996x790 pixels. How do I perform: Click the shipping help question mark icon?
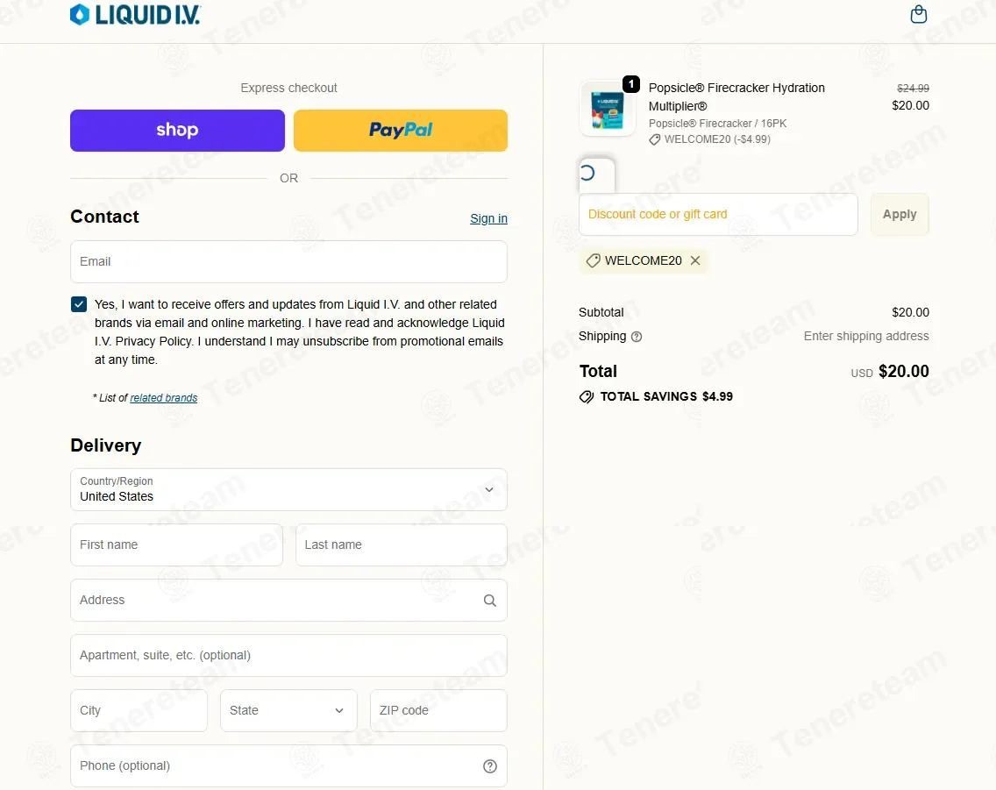click(x=637, y=337)
